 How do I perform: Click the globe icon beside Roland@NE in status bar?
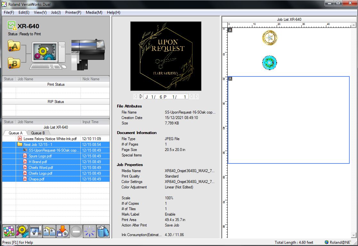327,242
